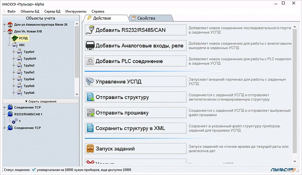Click object tree scrollbar up arrow
Viewport: 302px width, 175px height.
coord(77,24)
